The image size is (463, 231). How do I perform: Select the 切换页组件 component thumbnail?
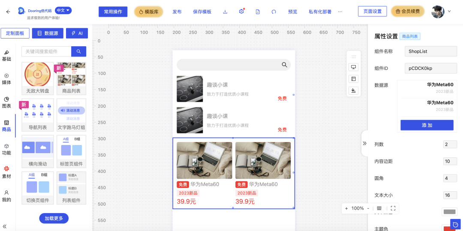[x=38, y=188]
